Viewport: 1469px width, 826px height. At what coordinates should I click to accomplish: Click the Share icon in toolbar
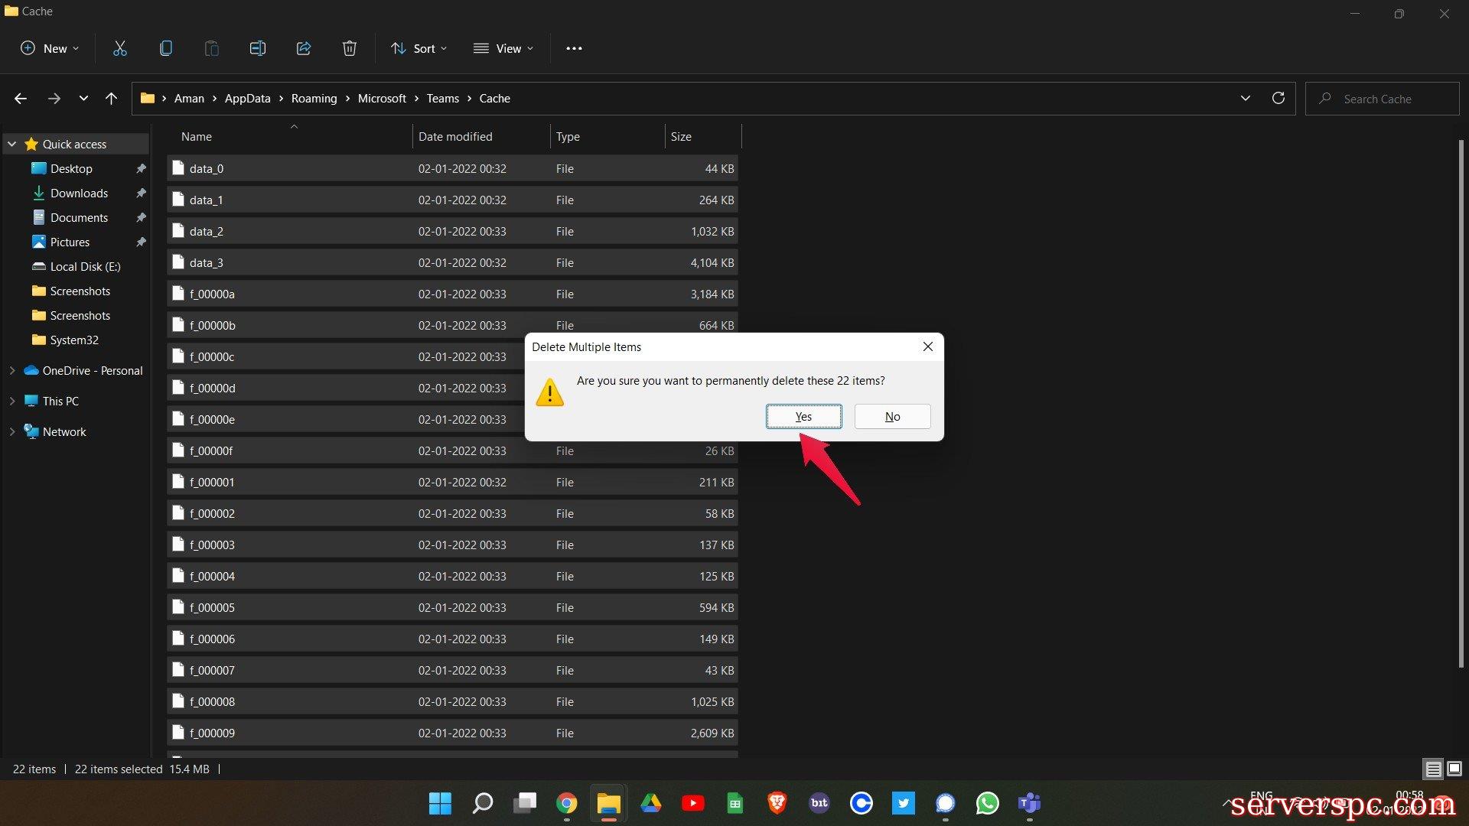[304, 48]
